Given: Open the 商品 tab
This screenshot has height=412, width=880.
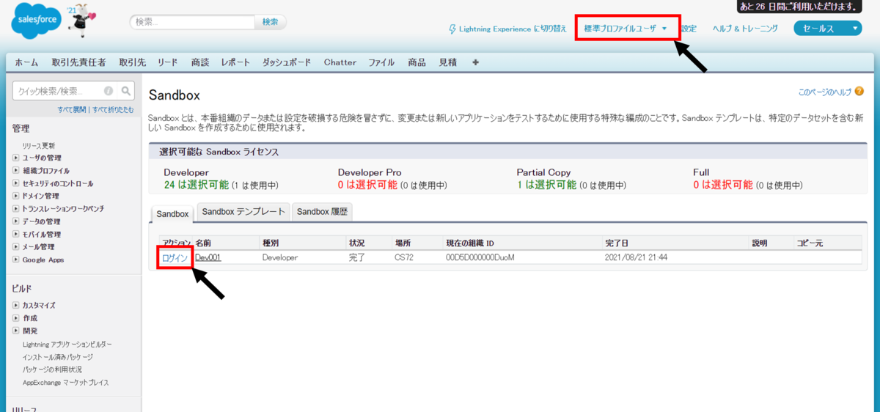Looking at the screenshot, I should [417, 62].
